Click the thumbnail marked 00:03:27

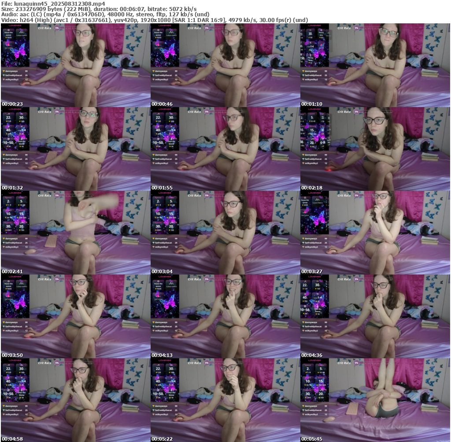(x=375, y=233)
